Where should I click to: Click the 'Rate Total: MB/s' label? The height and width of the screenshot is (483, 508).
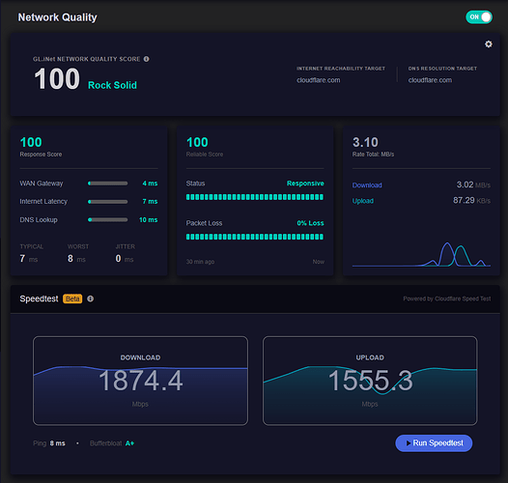pos(373,155)
